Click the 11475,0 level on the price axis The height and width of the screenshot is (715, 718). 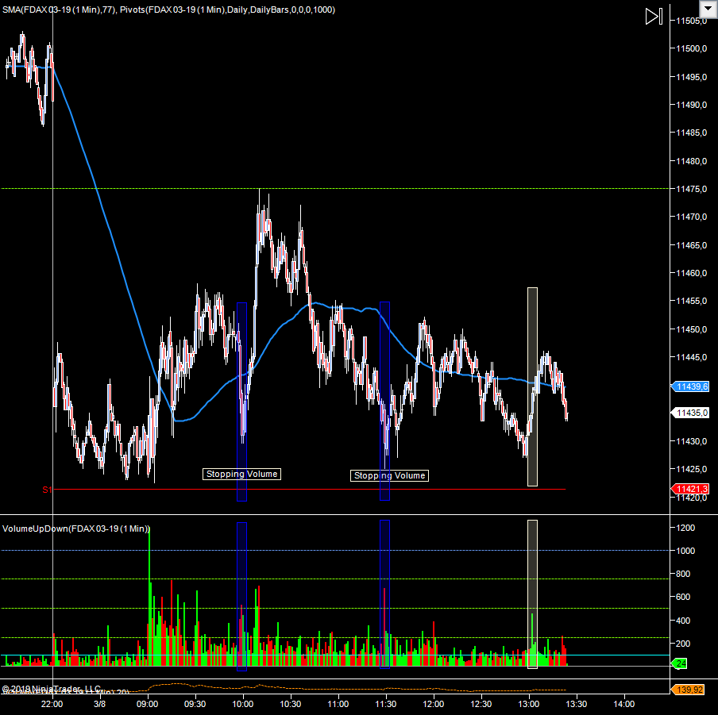coord(691,189)
